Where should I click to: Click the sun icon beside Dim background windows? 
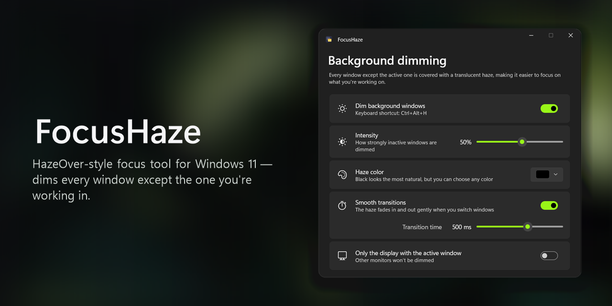(x=342, y=109)
